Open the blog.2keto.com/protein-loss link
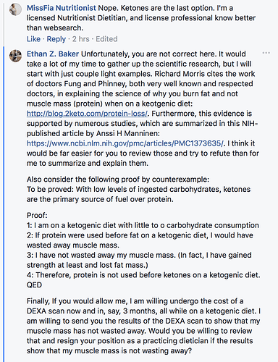The image size is (278, 362). click(x=88, y=114)
